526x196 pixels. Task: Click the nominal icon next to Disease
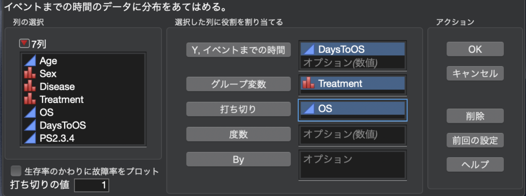pyautogui.click(x=29, y=86)
